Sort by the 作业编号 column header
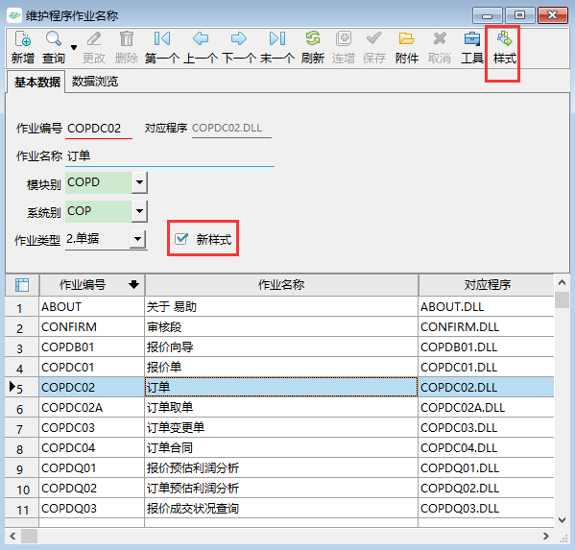 pyautogui.click(x=92, y=284)
